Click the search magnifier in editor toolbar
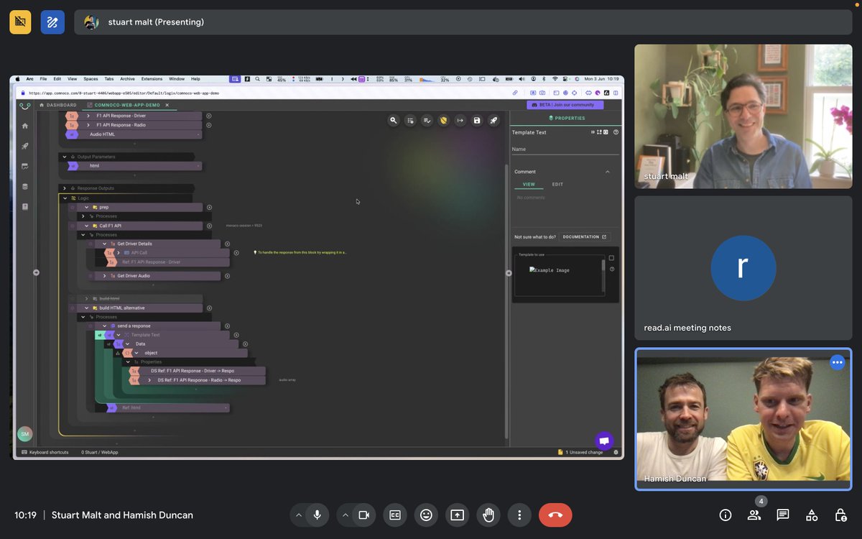 point(393,120)
